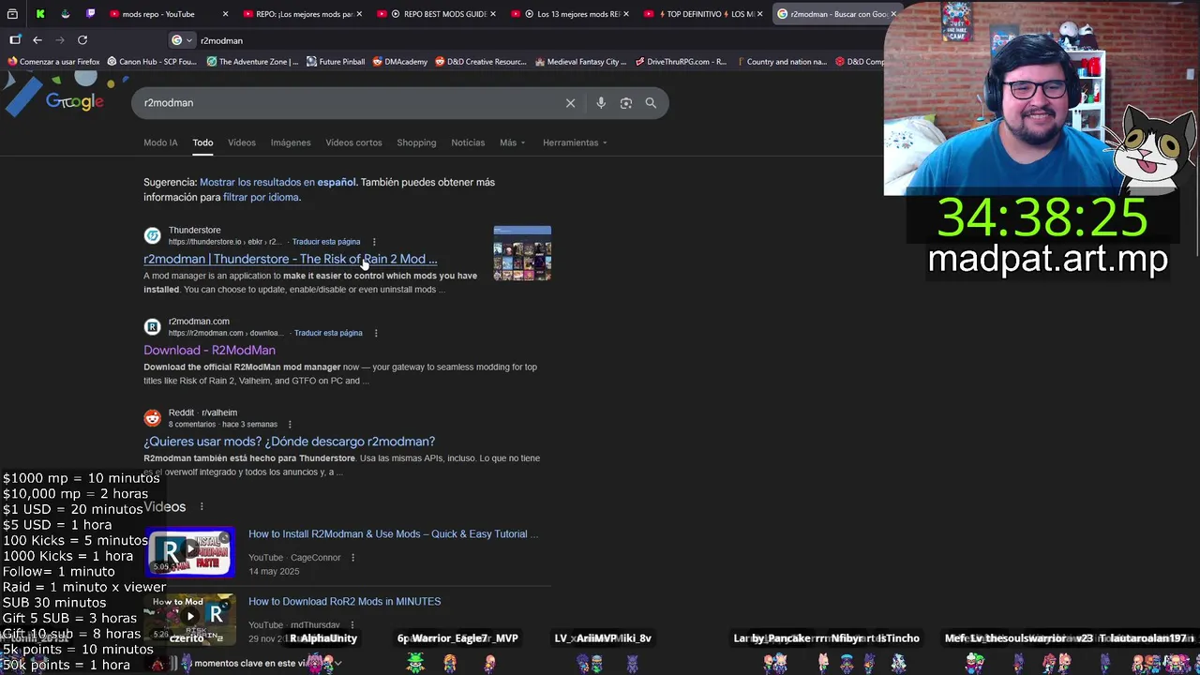Expand the 'Más' dropdown
The width and height of the screenshot is (1200, 675).
coord(512,142)
